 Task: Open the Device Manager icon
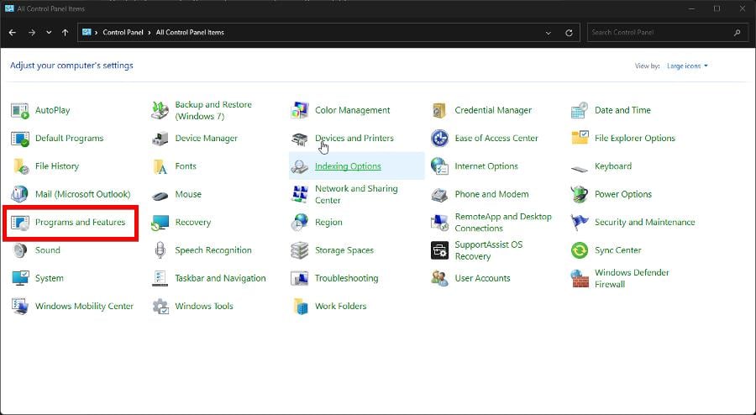[x=160, y=139]
